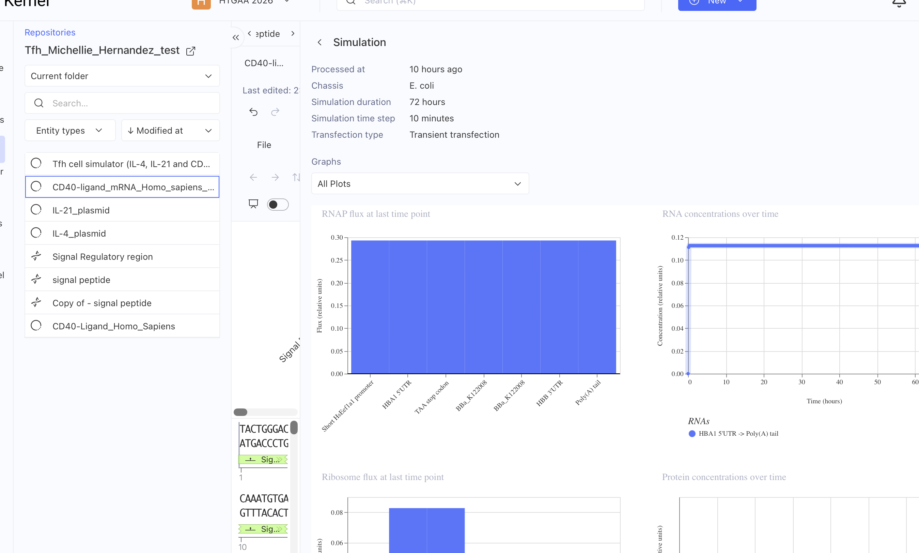The width and height of the screenshot is (919, 553).
Task: Click the notification bell icon
Action: tap(899, 3)
